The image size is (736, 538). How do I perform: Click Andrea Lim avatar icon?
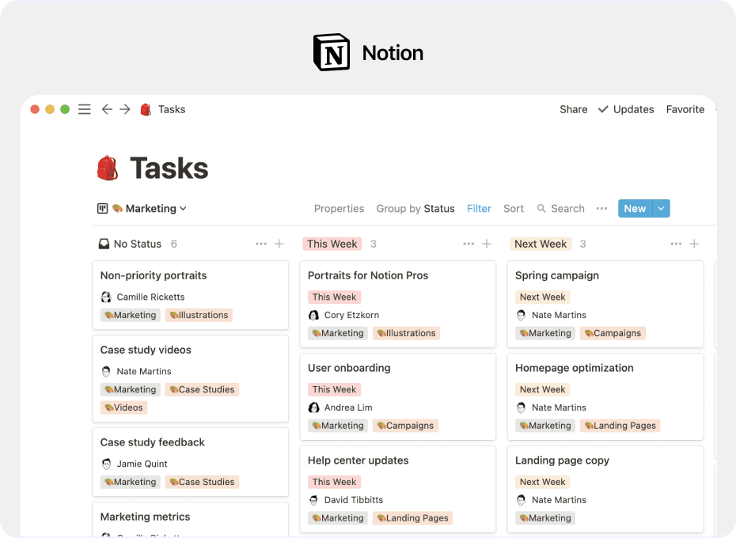pos(313,407)
